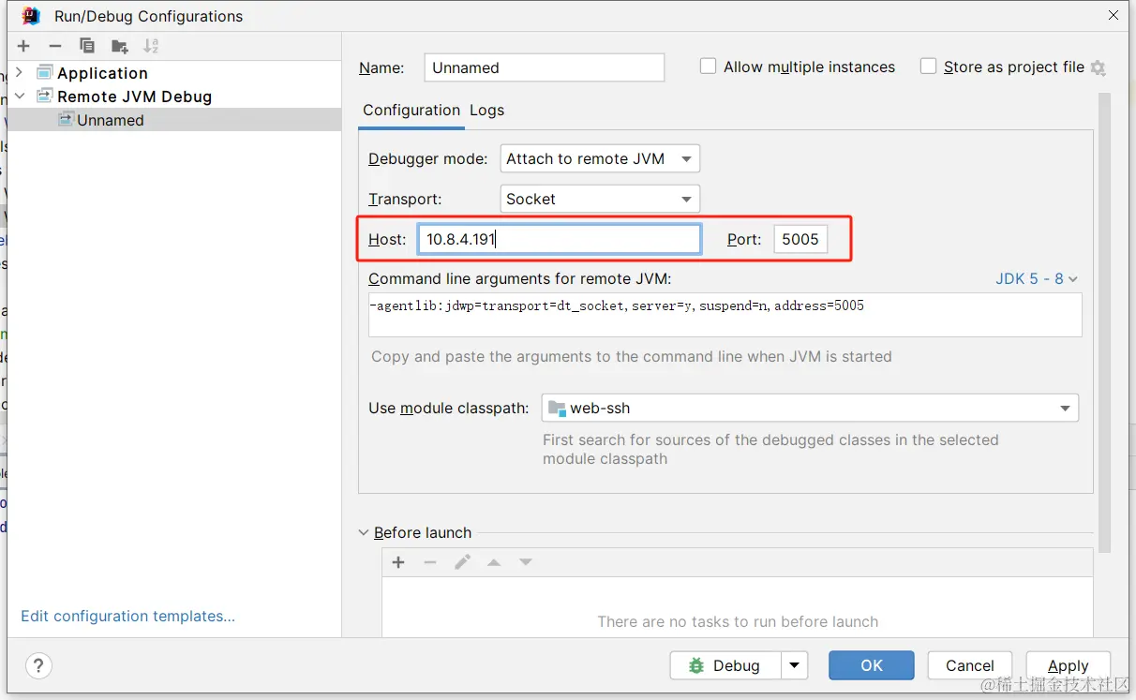Switch to the Logs tab
The image size is (1136, 700).
tap(486, 110)
